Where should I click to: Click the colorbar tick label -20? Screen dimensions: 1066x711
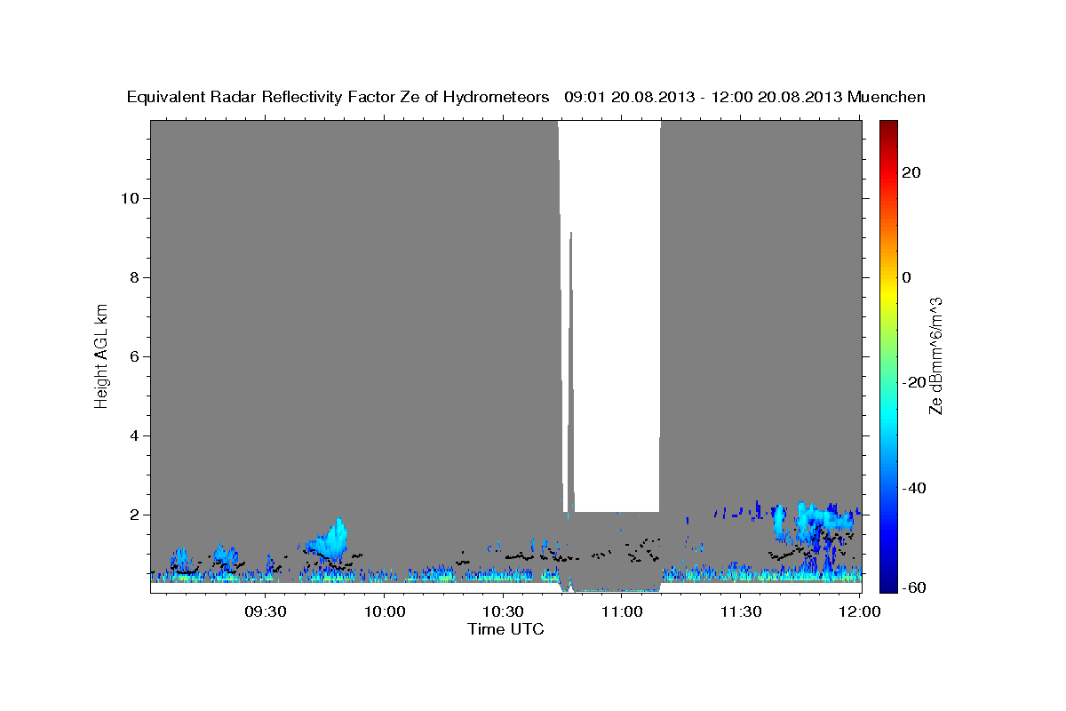(x=915, y=382)
